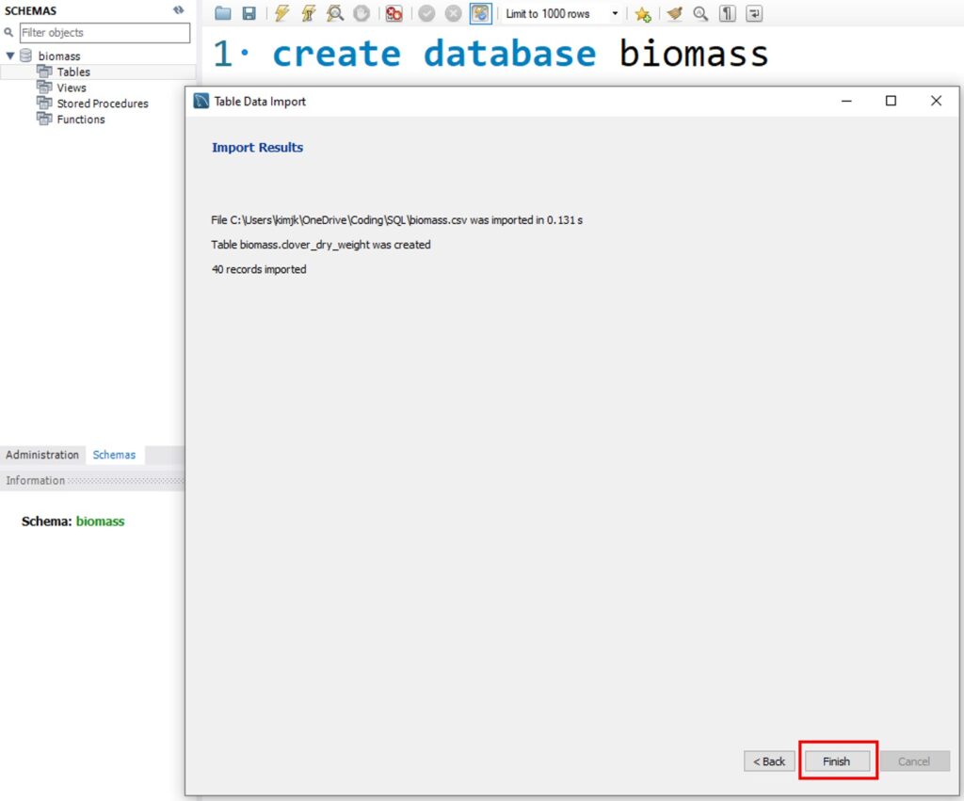Viewport: 964px width, 801px height.
Task: Toggle the autocommit mode icon
Action: pos(480,13)
